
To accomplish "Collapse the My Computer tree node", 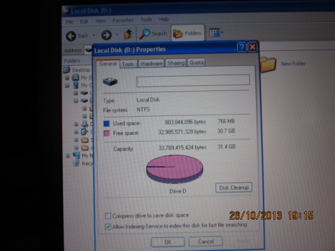I will click(67, 86).
